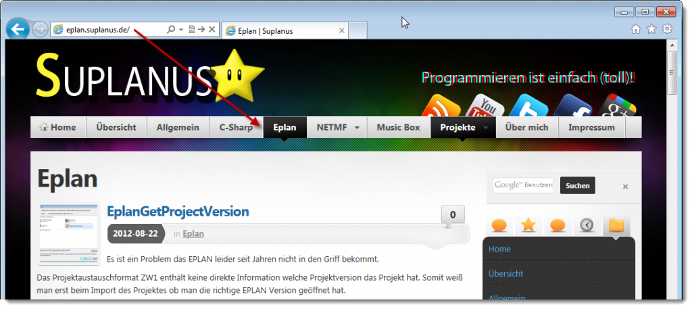The width and height of the screenshot is (692, 309).
Task: Open the Google Plus icon
Action: 615,107
